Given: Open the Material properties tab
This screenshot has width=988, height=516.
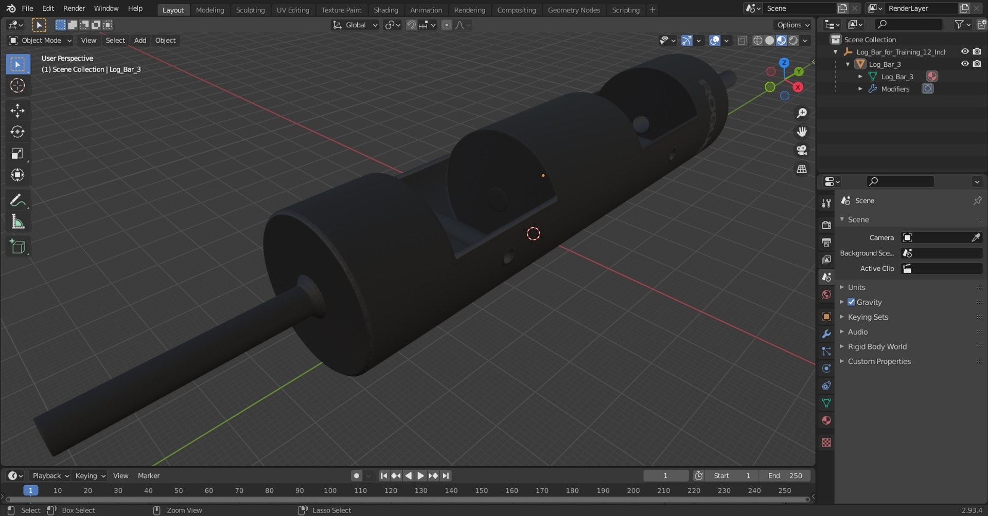Looking at the screenshot, I should click(826, 420).
